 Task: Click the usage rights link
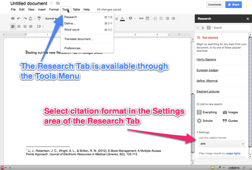[x=233, y=153]
